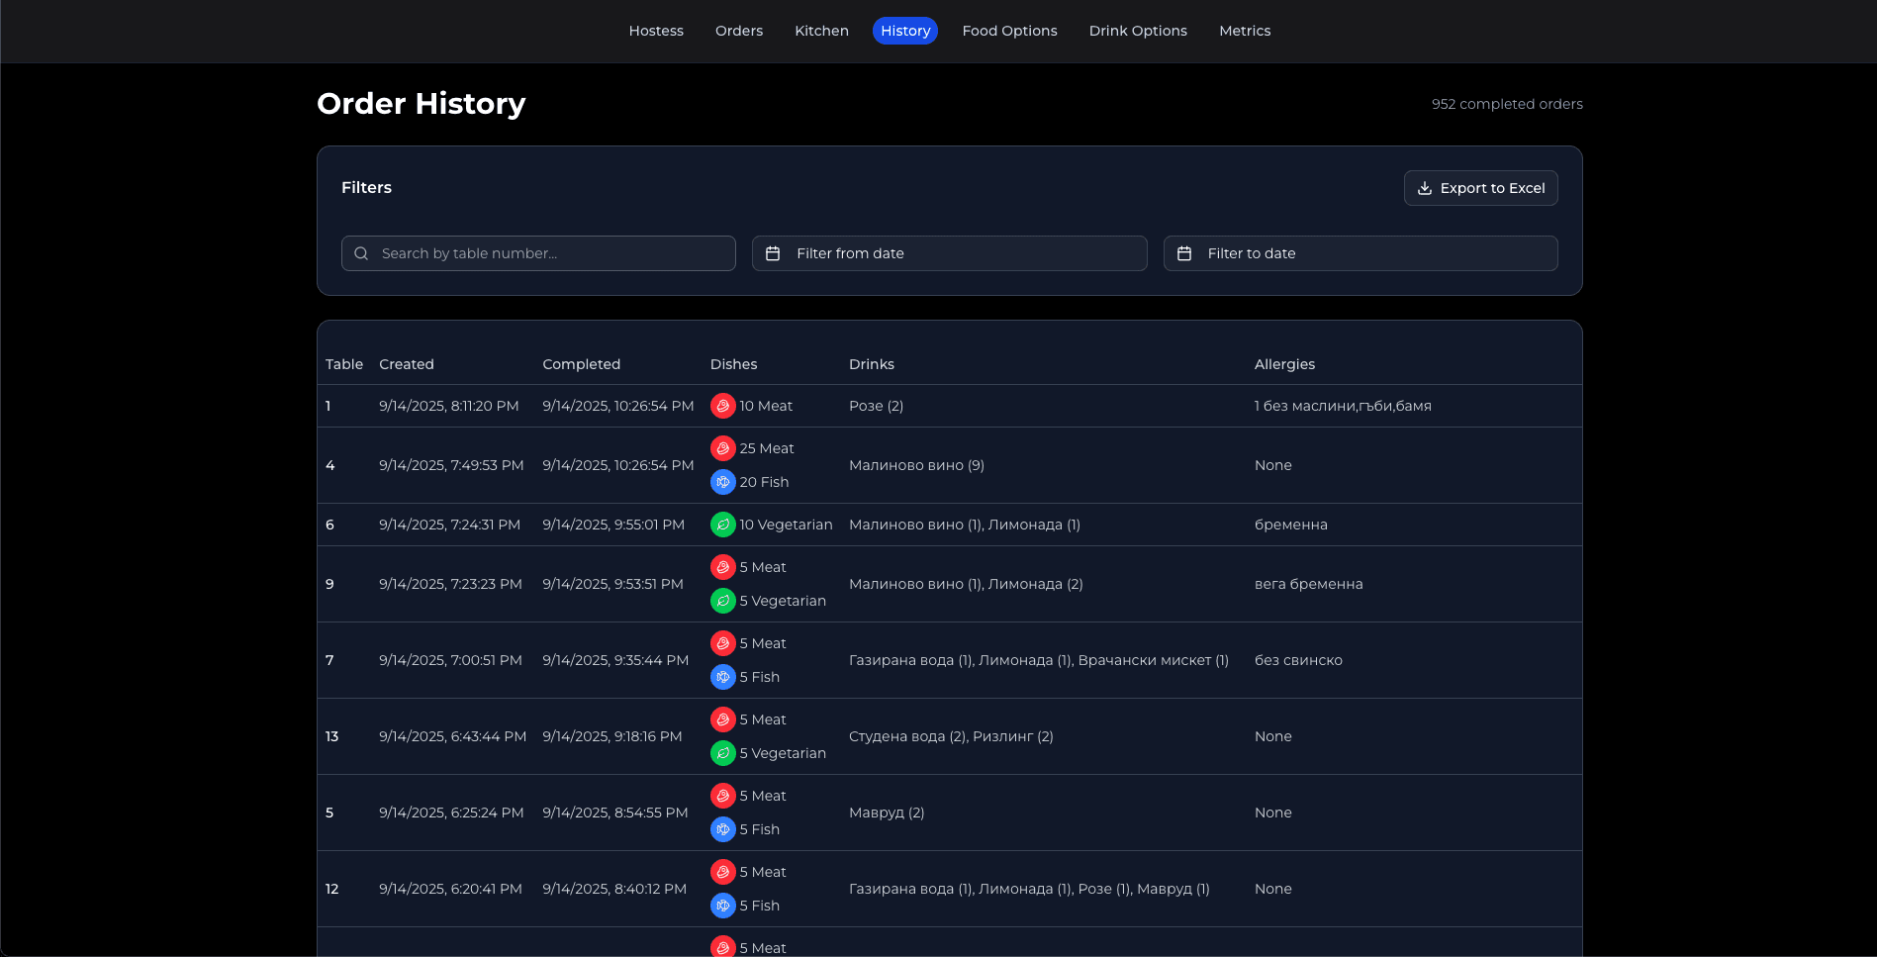This screenshot has width=1877, height=957.
Task: Click table number 12 cell
Action: click(x=332, y=889)
